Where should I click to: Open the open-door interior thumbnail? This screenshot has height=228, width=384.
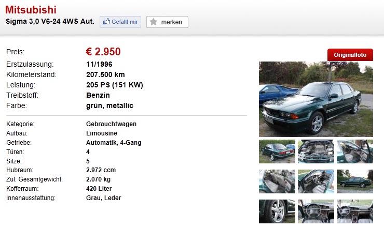tap(355, 151)
